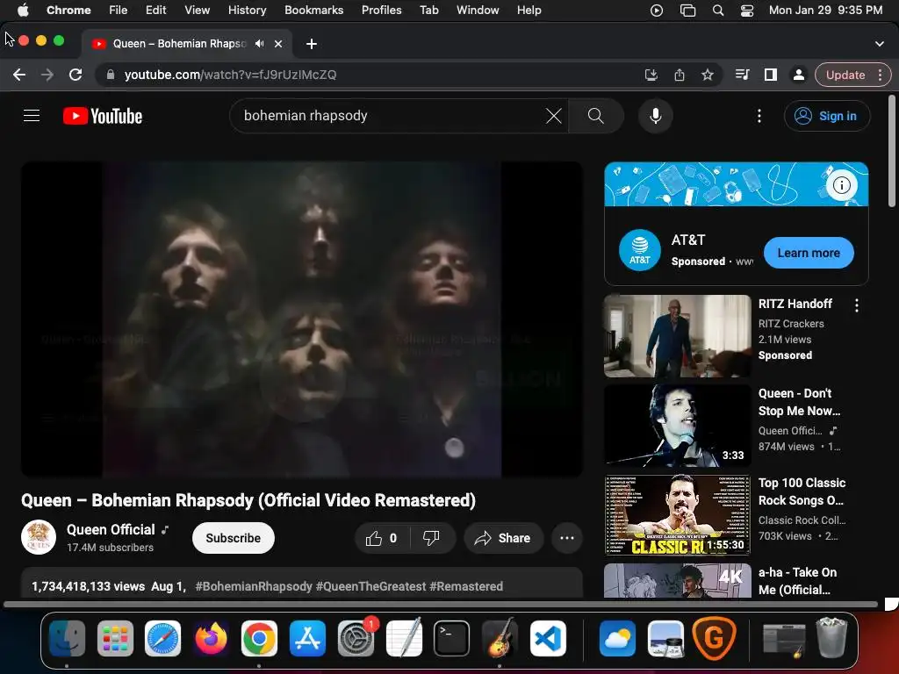Submit the search with the magnifier button
The image size is (899, 674).
click(596, 116)
